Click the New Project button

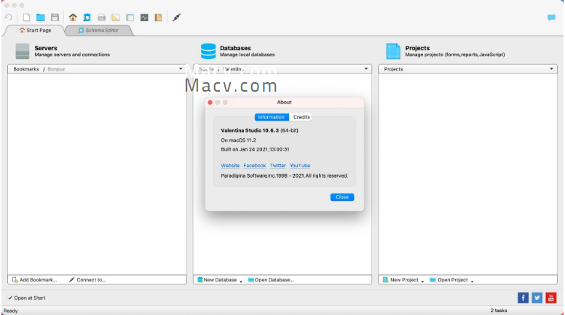point(400,280)
